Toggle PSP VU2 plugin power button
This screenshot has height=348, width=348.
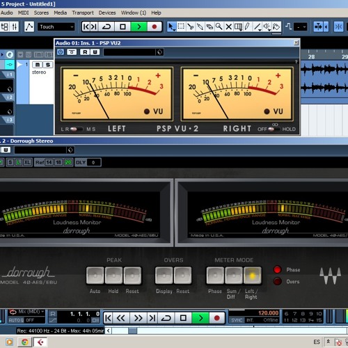61,52
